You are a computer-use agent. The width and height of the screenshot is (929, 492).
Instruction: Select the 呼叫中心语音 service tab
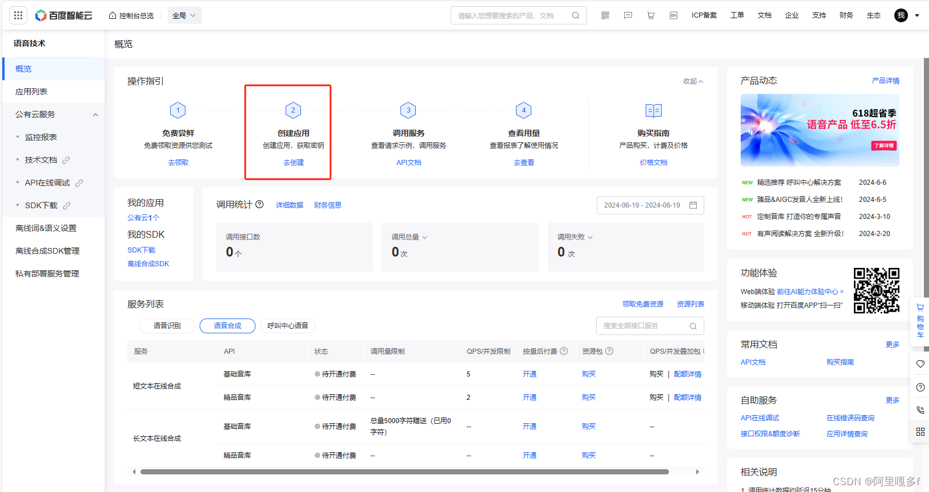[x=288, y=326]
